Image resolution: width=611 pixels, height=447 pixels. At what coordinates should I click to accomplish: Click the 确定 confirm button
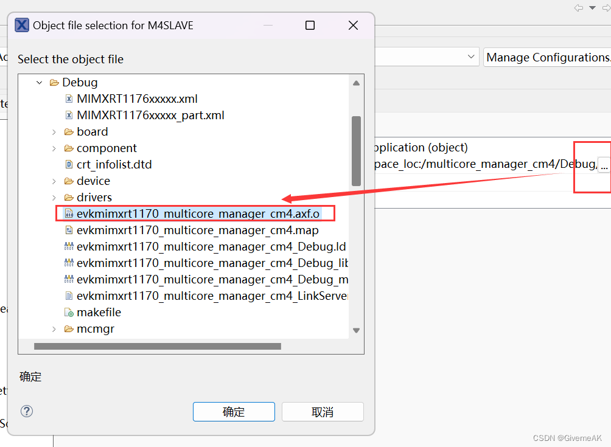(234, 411)
